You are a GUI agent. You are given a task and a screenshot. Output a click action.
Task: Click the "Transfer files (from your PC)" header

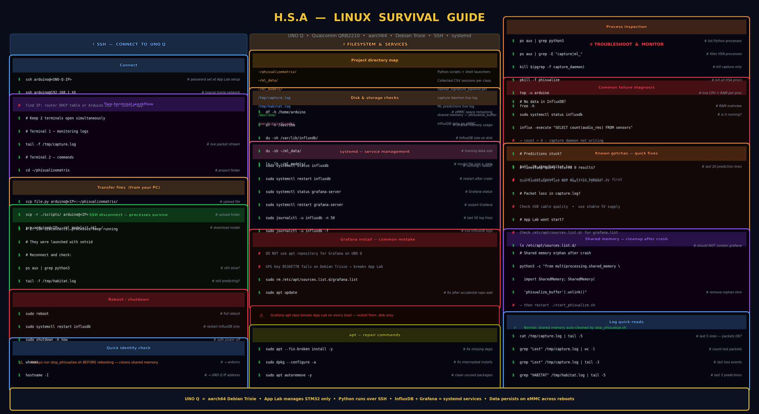point(129,188)
